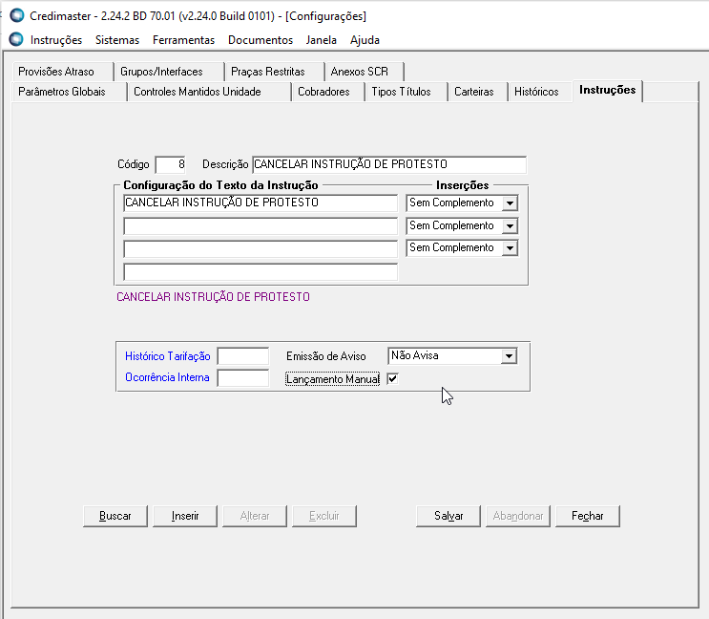Click the Fechar button
The height and width of the screenshot is (619, 709).
[x=588, y=516]
